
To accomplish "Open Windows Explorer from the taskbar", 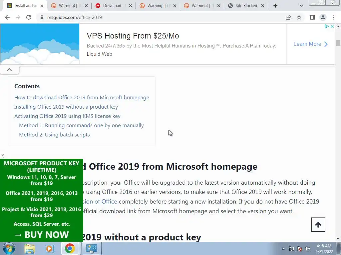I will point(30,248).
